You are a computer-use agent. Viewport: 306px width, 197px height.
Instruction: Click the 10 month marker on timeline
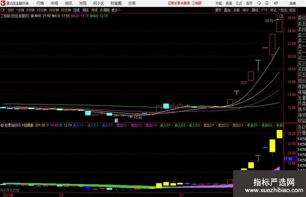[61, 195]
